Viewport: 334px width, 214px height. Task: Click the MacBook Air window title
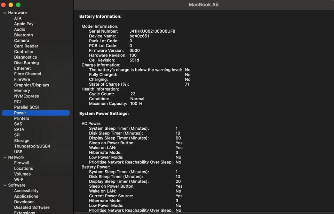pyautogui.click(x=204, y=5)
